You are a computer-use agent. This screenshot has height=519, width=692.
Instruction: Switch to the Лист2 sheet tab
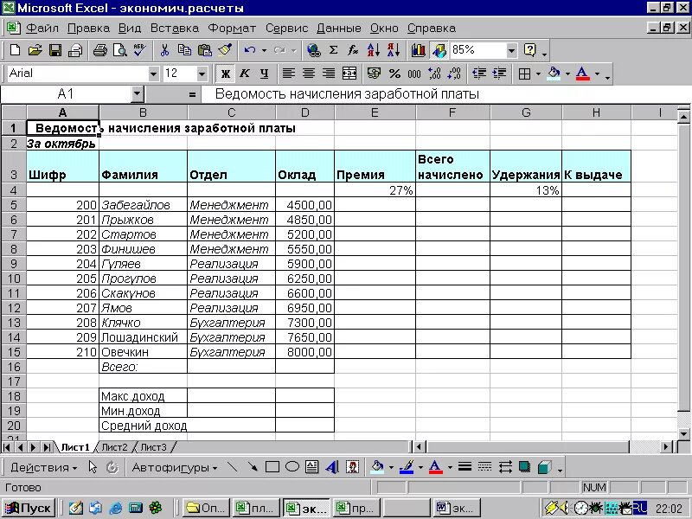114,447
